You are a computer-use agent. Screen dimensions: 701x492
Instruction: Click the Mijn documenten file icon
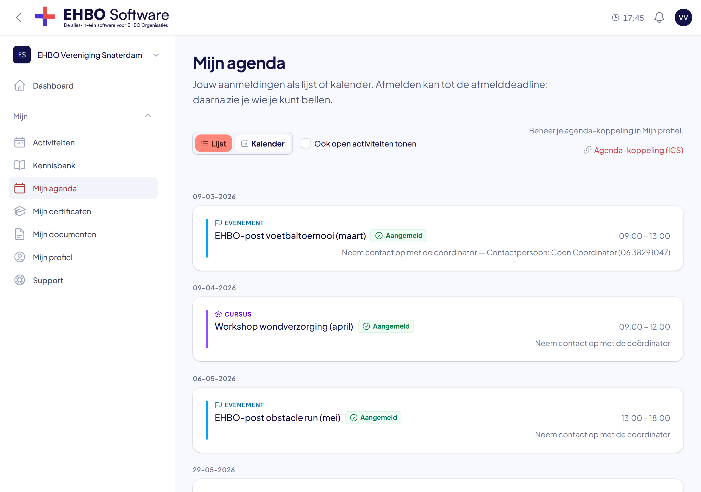coord(19,234)
